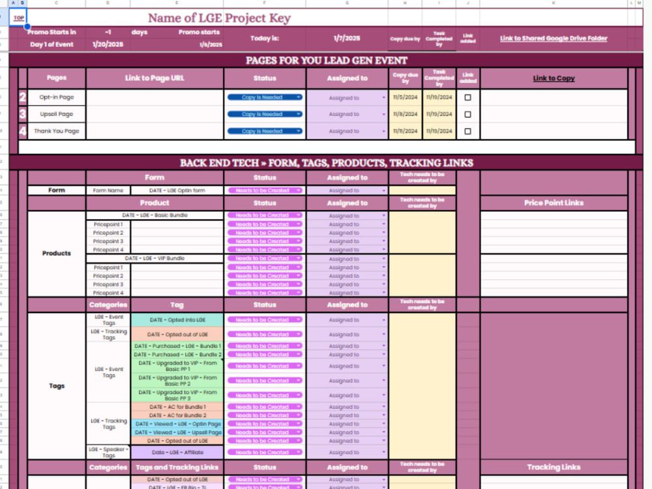This screenshot has width=652, height=489.
Task: Select DATE - Purchased - LGE - Bundle 2 tag
Action: click(177, 355)
